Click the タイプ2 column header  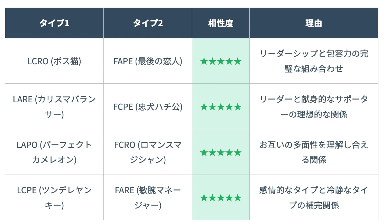coord(148,23)
